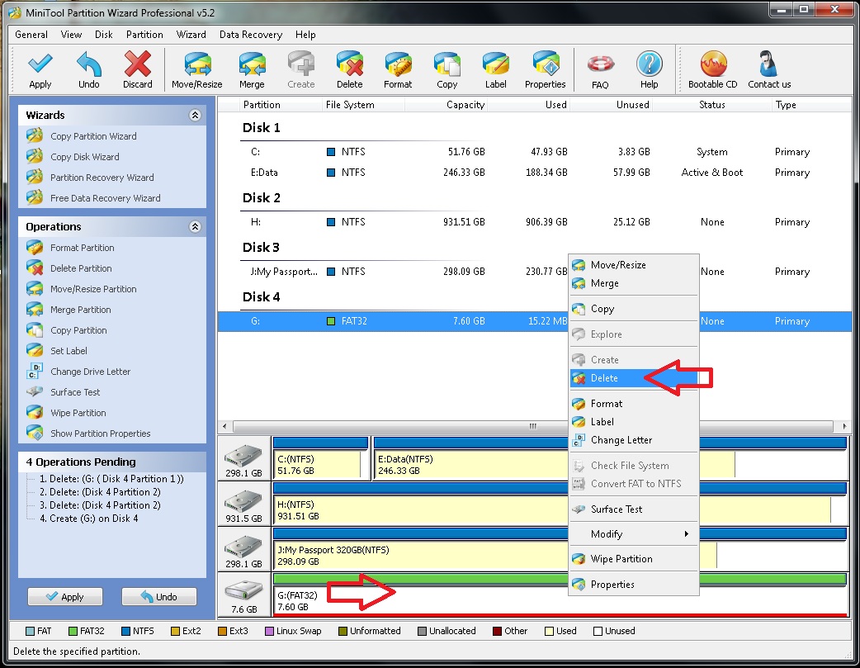Open Properties in the context menu
860x668 pixels.
[x=634, y=585]
